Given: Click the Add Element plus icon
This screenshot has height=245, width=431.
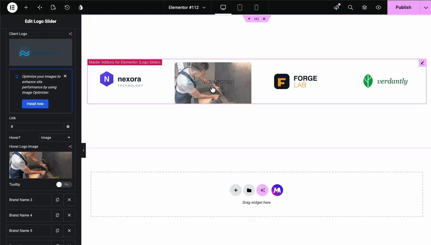Looking at the screenshot, I should [x=26, y=7].
